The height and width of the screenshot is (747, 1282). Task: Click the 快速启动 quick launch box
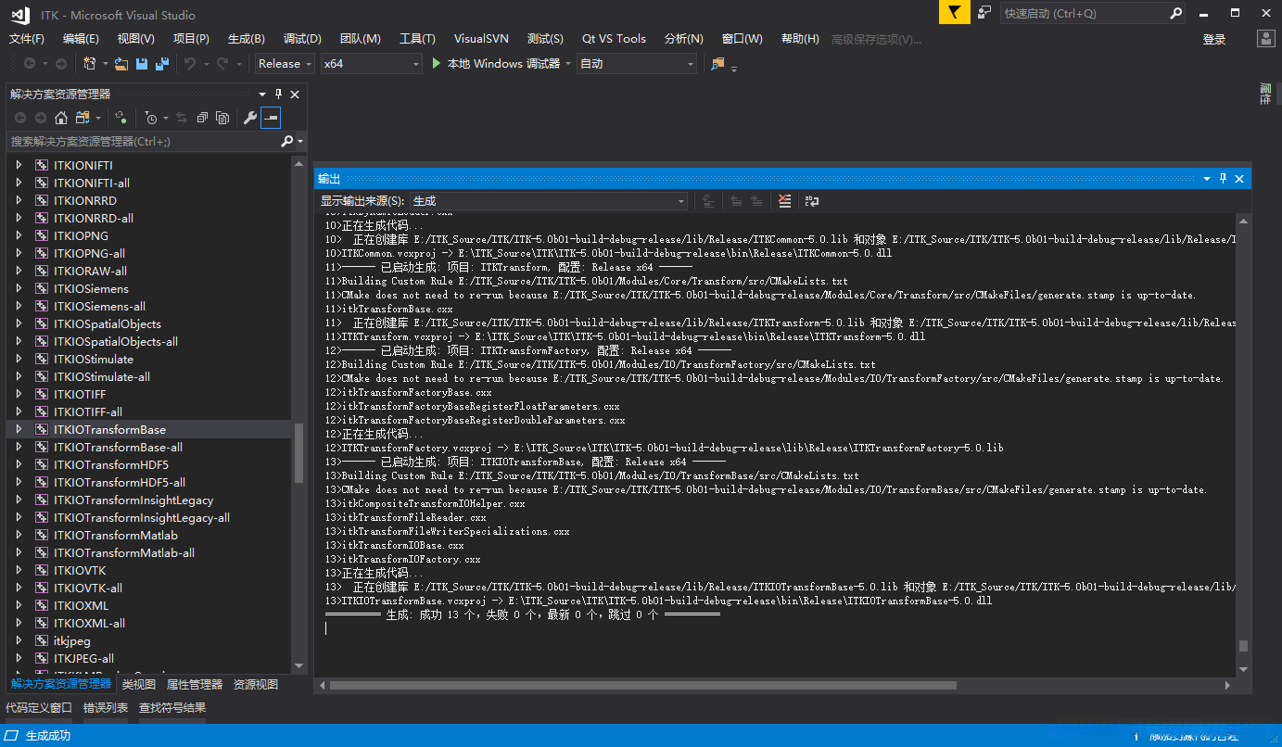[1093, 13]
